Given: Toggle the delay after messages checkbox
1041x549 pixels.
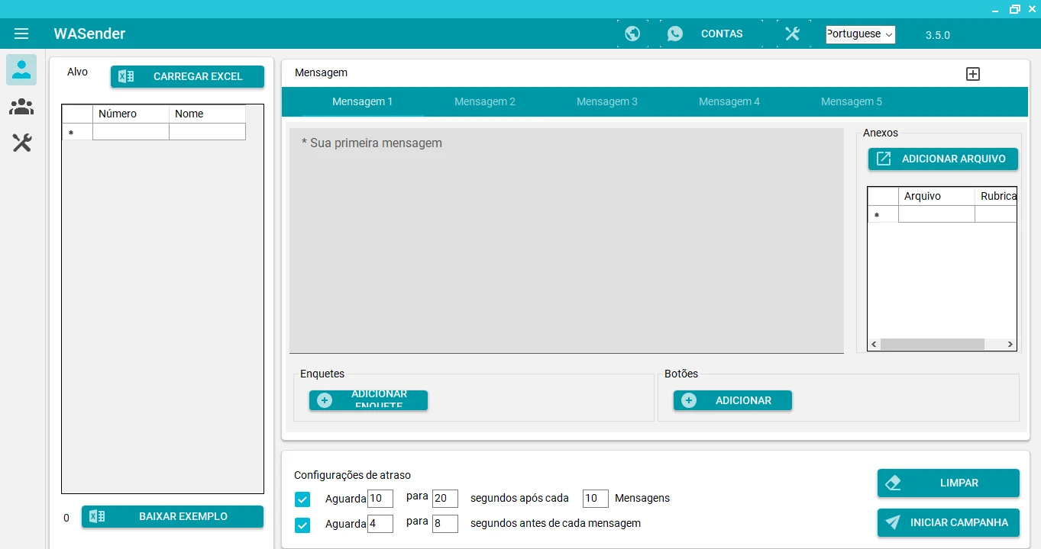Looking at the screenshot, I should pyautogui.click(x=302, y=499).
